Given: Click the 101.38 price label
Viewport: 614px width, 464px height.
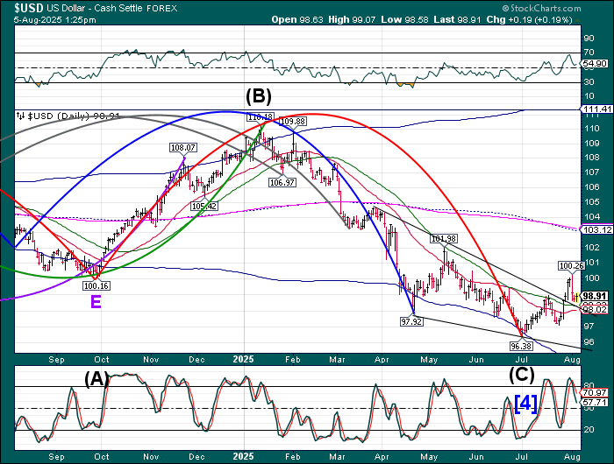Looking at the screenshot, I should click(x=444, y=239).
